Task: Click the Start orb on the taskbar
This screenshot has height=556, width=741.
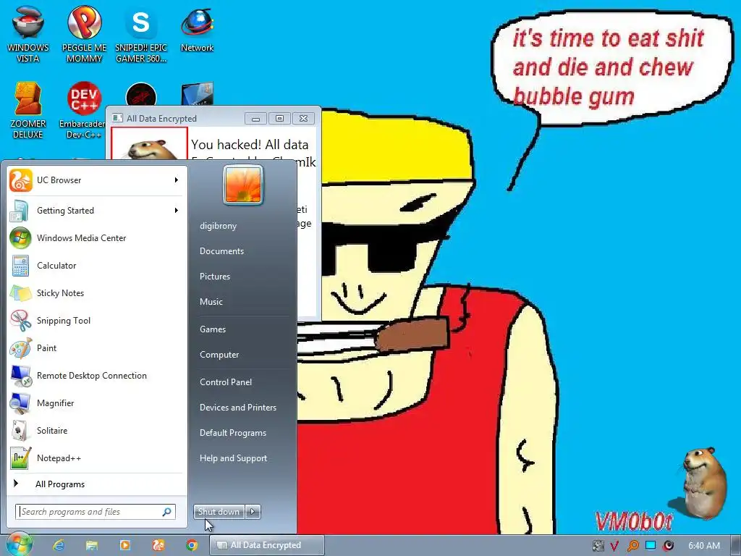Action: point(18,544)
